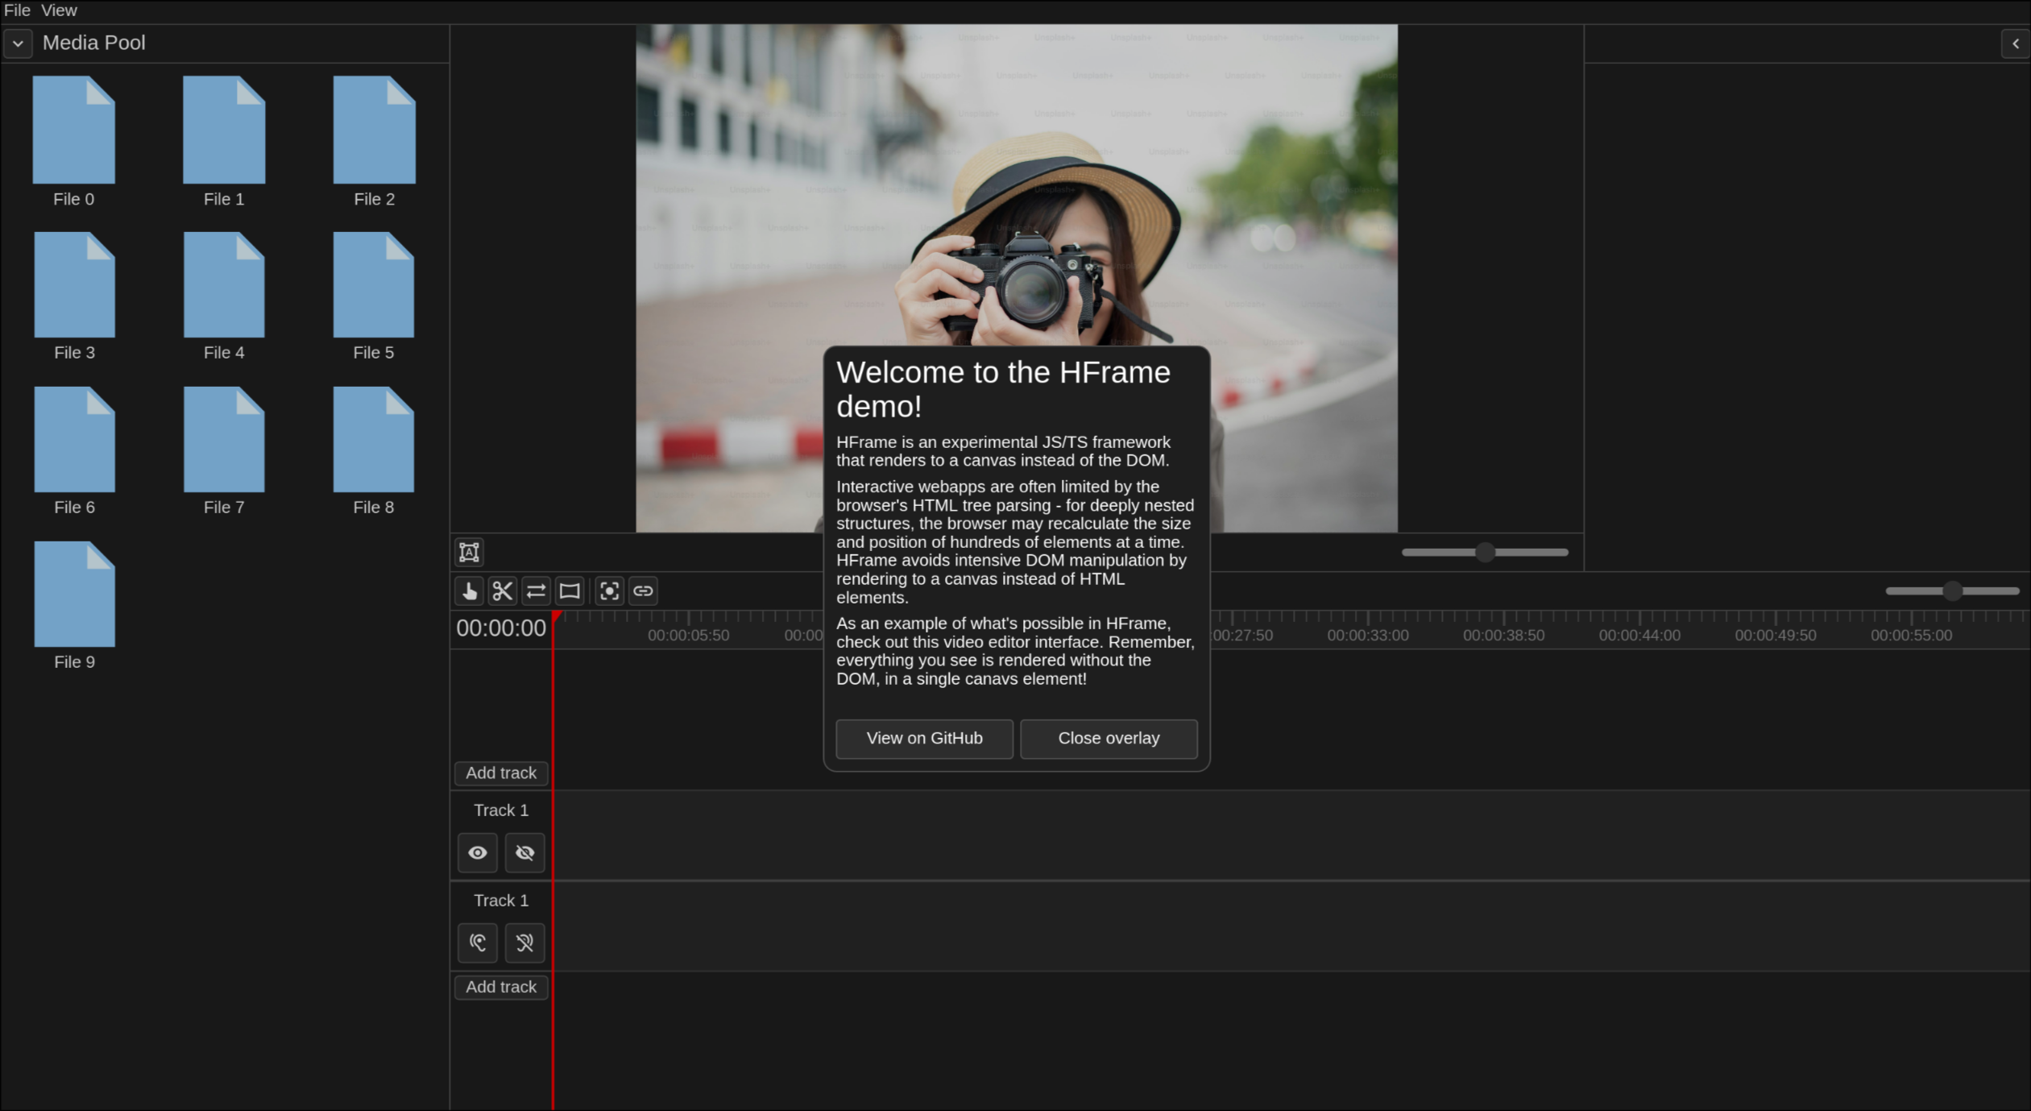Click the Media Pool title
This screenshot has width=2031, height=1111.
click(x=94, y=44)
